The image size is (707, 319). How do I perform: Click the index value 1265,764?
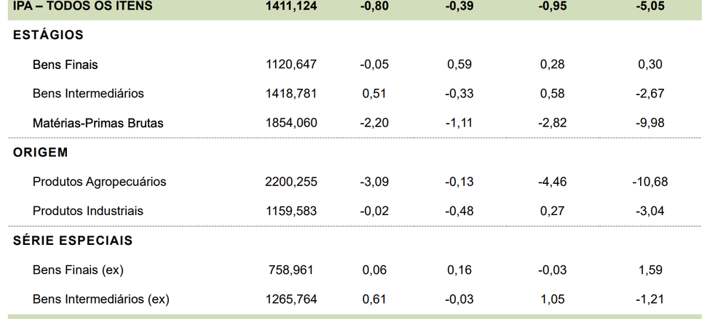coord(291,299)
